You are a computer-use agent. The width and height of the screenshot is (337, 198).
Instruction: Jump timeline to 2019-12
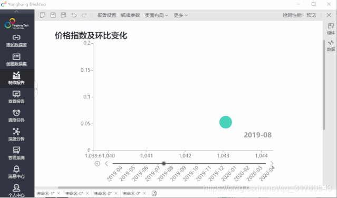(x=216, y=174)
